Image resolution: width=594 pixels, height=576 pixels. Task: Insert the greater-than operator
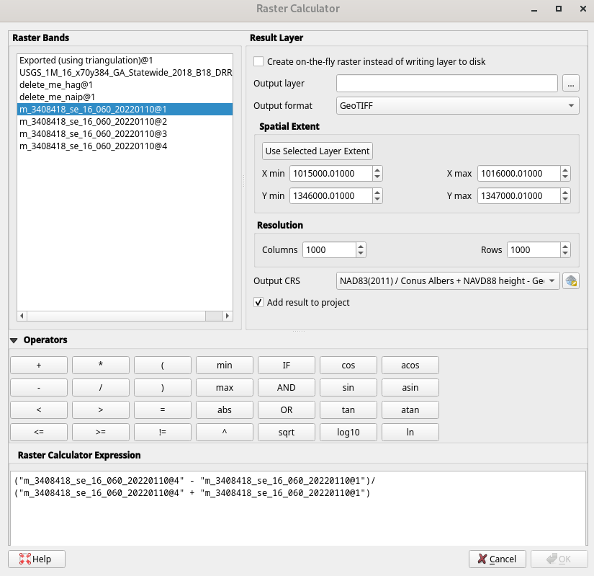101,410
